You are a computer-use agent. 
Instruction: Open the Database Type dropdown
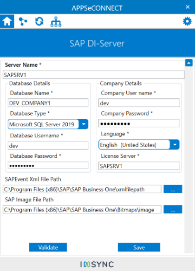click(x=48, y=124)
